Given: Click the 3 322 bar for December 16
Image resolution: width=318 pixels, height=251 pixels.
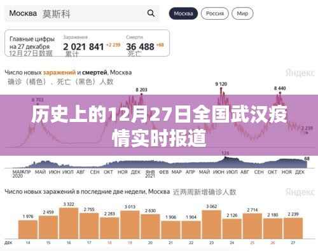Looking at the screenshot, I should coord(69,224).
